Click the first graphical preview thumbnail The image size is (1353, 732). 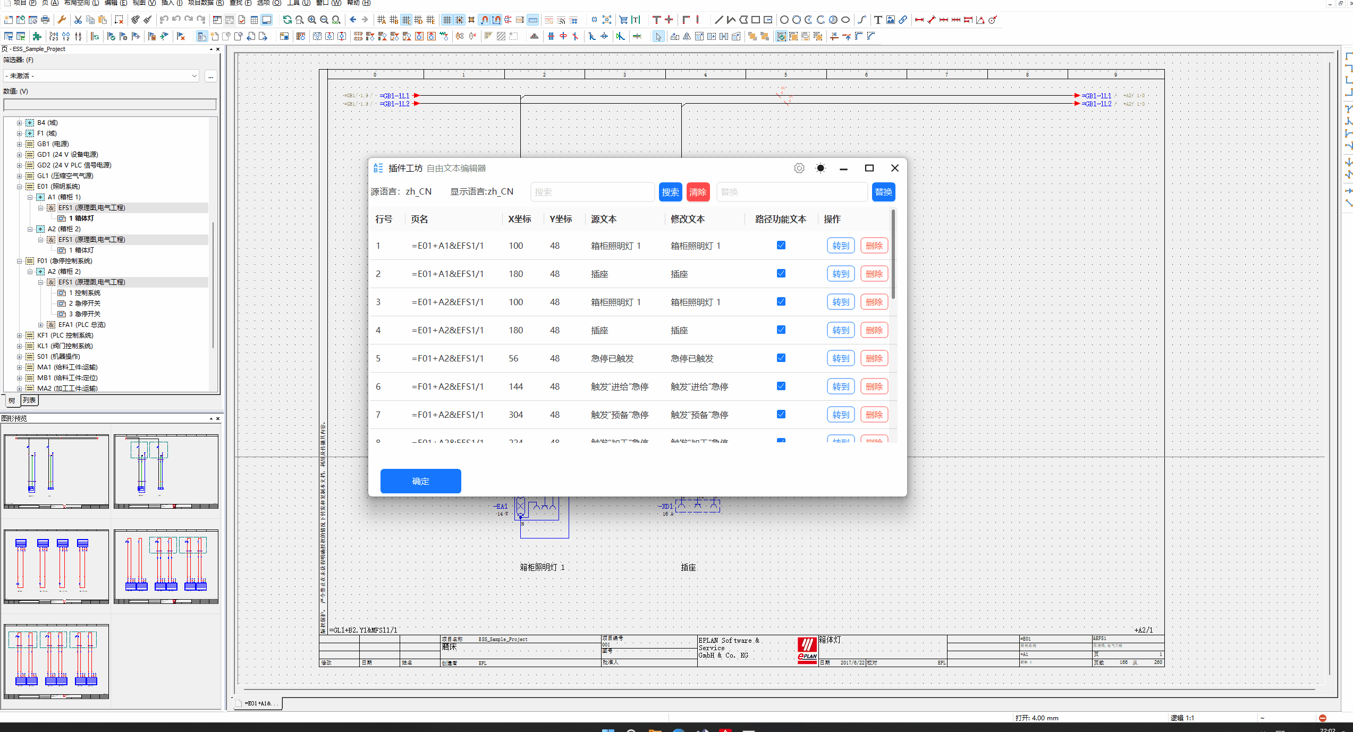[x=56, y=471]
